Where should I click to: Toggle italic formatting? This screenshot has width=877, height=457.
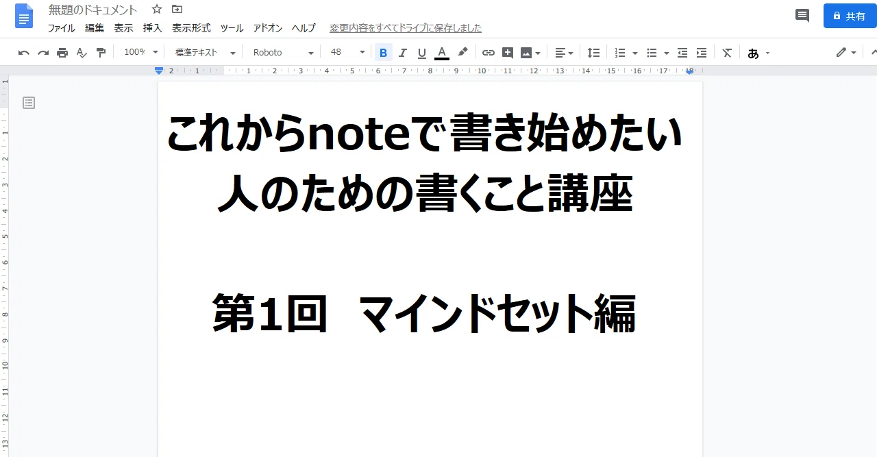[x=403, y=53]
